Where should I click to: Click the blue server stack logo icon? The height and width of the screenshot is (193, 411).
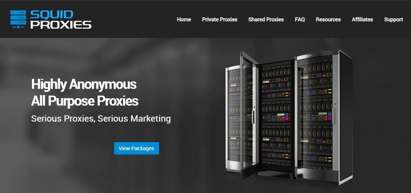pos(18,19)
